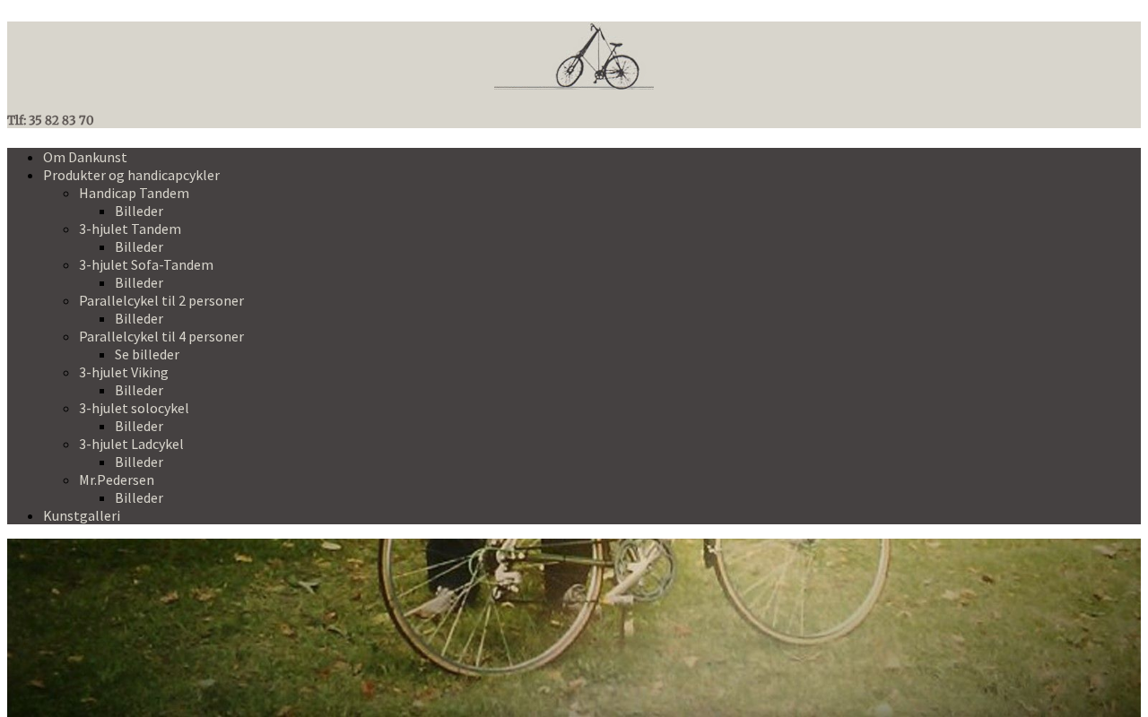Open 3-hjulet solocykel link
Image resolution: width=1148 pixels, height=717 pixels.
point(134,408)
